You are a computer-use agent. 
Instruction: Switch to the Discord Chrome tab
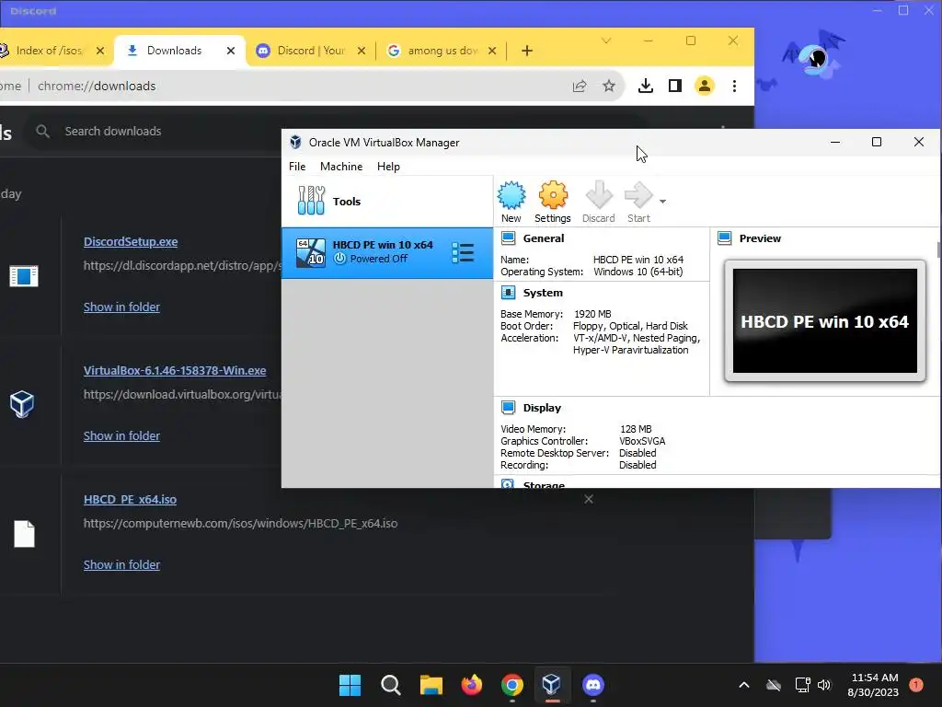pyautogui.click(x=311, y=51)
